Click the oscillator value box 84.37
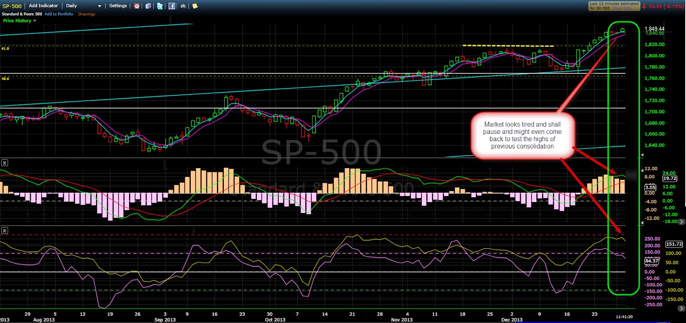Screen dimensions: 686x323 (x=652, y=261)
